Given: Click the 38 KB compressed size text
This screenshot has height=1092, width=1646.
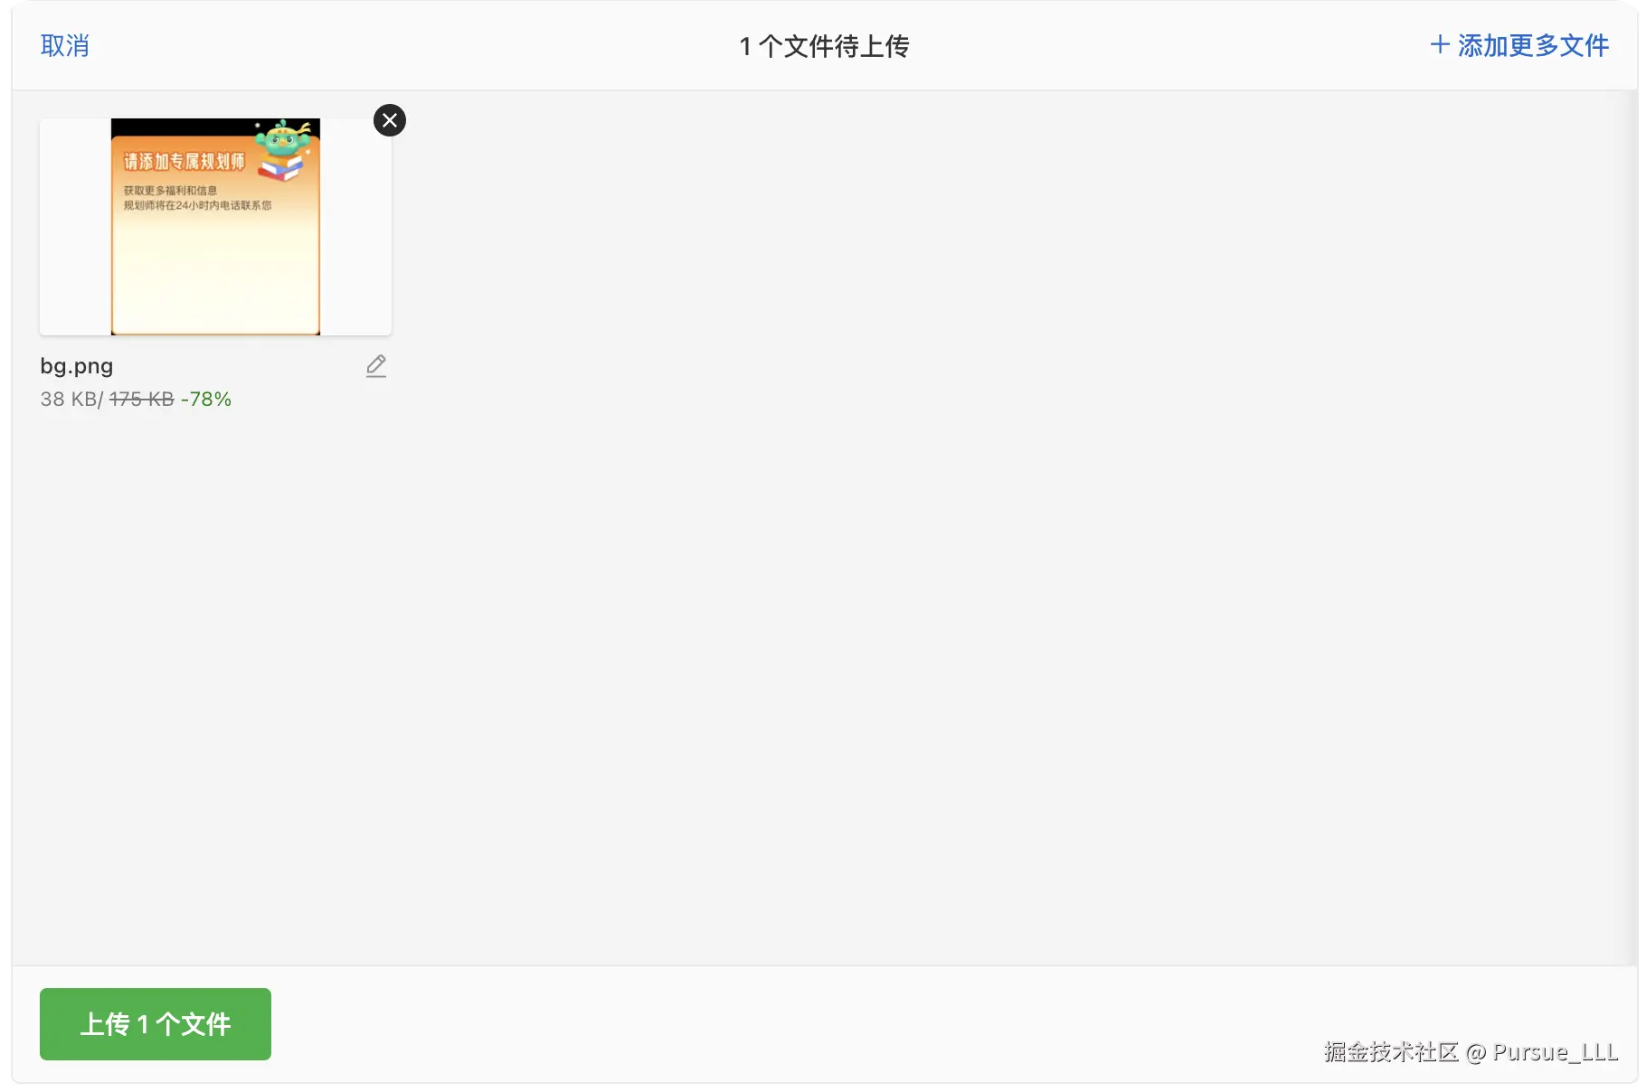Looking at the screenshot, I should 69,399.
